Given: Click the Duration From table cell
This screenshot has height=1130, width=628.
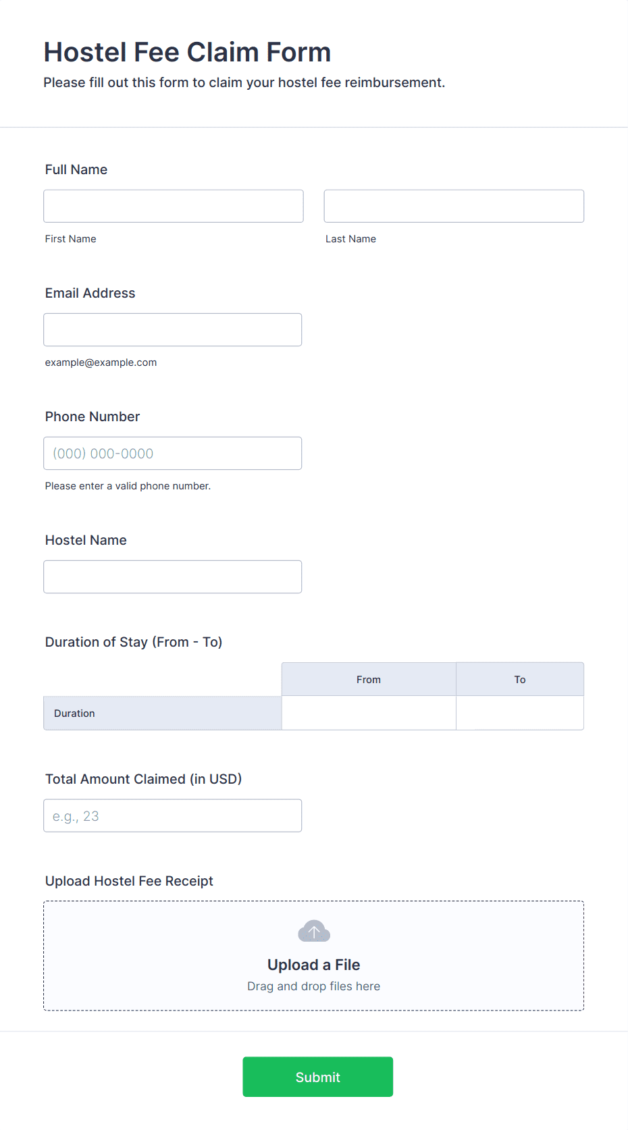Looking at the screenshot, I should [369, 713].
